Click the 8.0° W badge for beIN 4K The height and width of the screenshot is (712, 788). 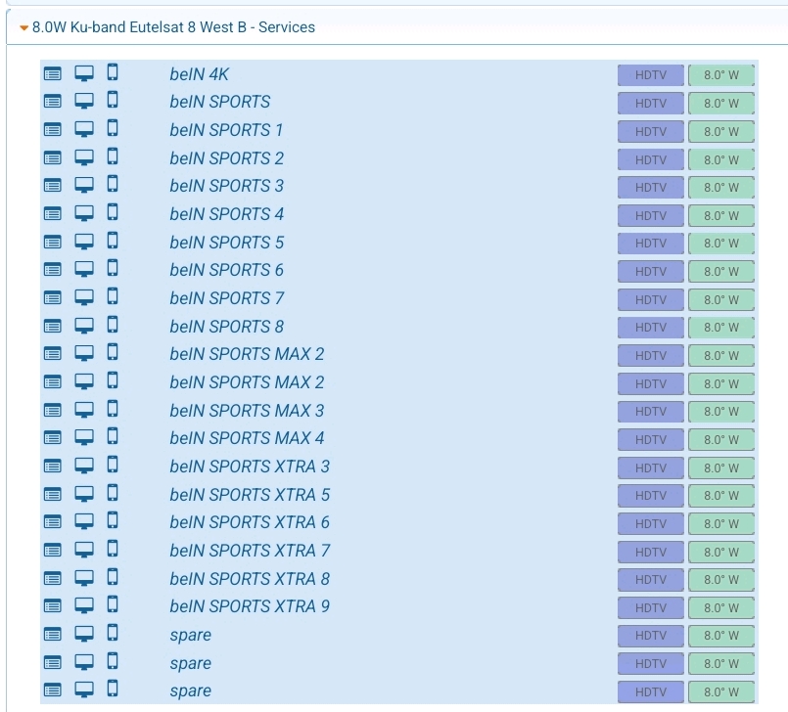(721, 75)
